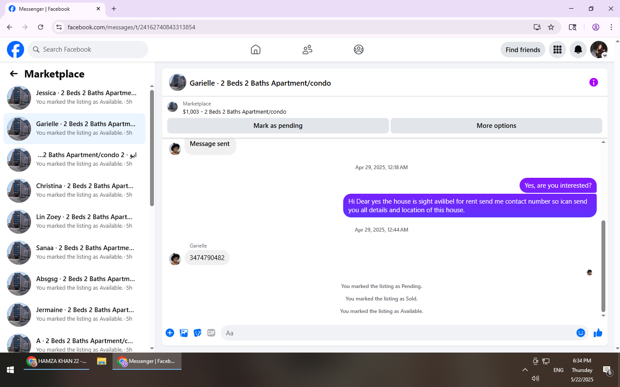Click the Search Facebook field
This screenshot has height=387, width=620.
(x=88, y=50)
